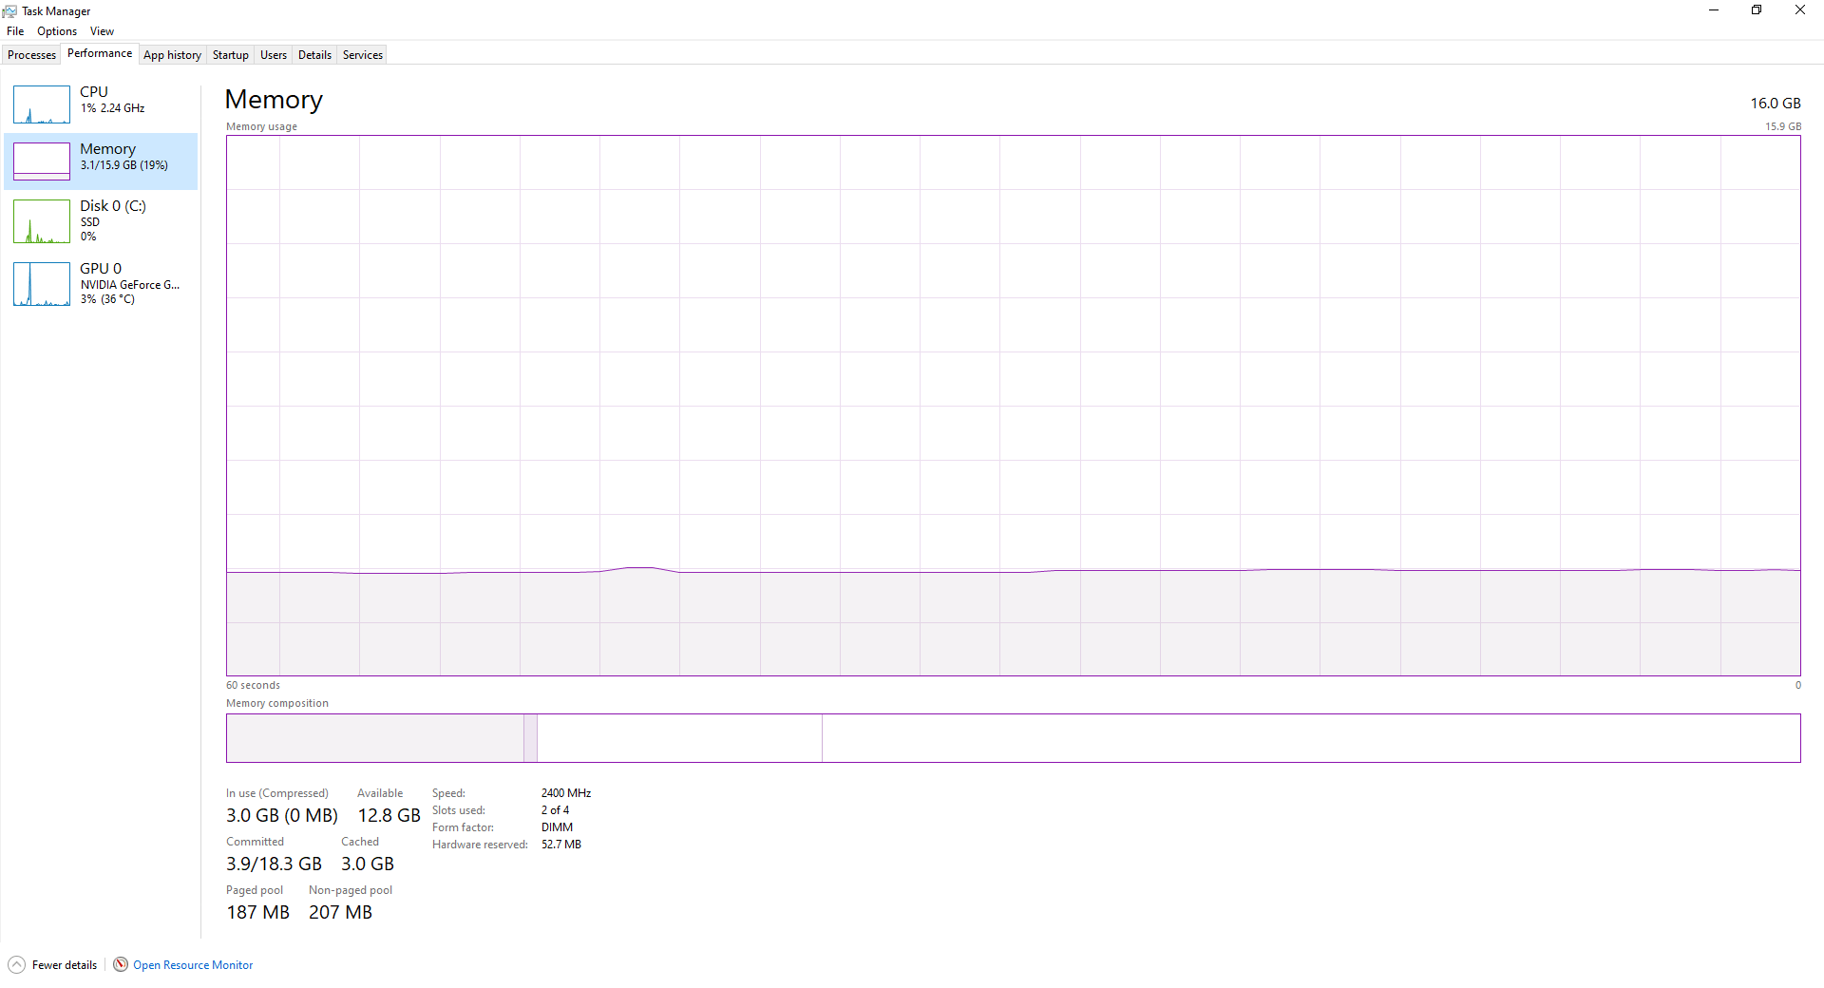The image size is (1824, 988).
Task: Click the in-use segment of memory composition
Action: click(x=375, y=738)
